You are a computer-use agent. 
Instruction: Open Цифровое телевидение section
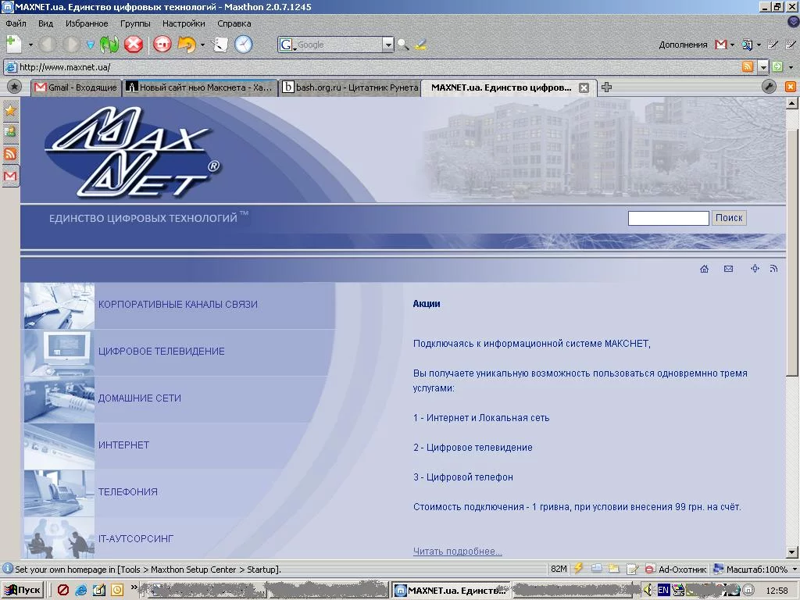(x=161, y=352)
